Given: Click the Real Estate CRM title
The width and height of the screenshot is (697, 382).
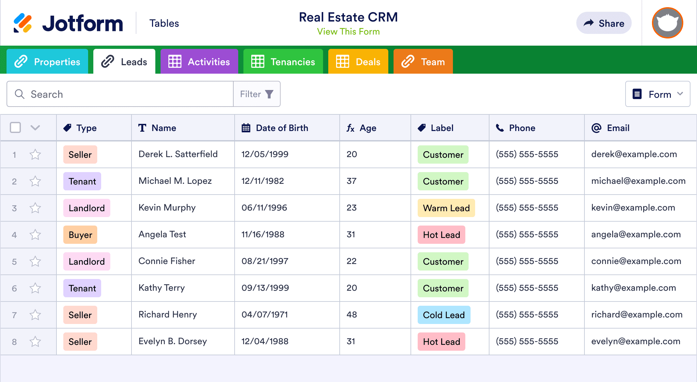Looking at the screenshot, I should point(348,17).
